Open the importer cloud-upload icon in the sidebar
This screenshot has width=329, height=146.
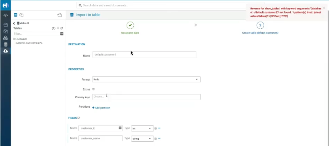[x=6, y=51]
